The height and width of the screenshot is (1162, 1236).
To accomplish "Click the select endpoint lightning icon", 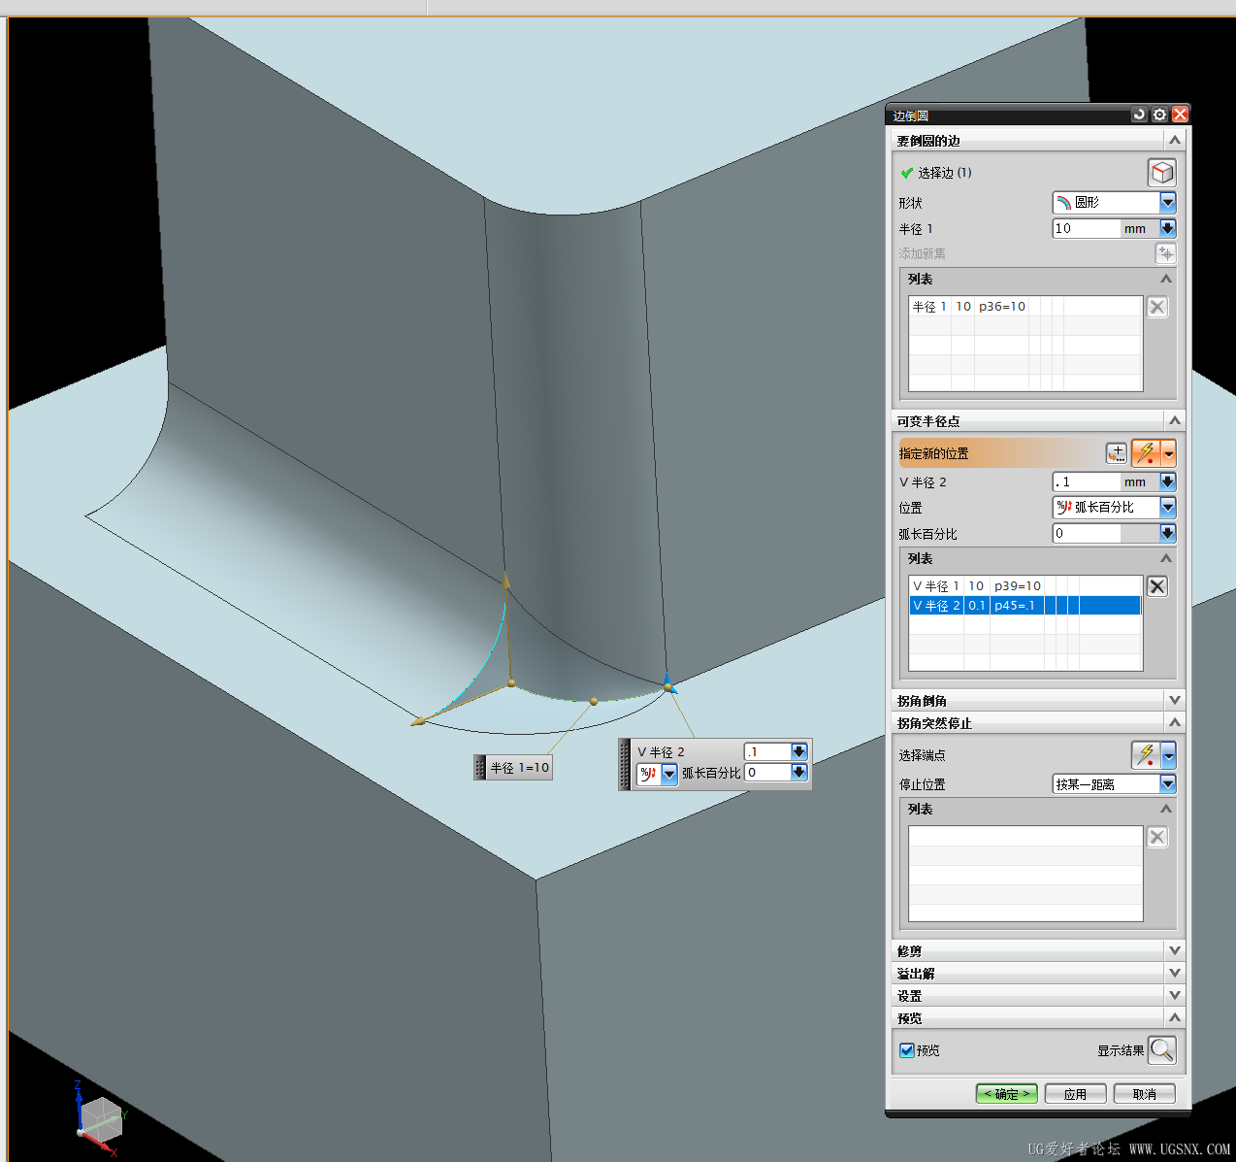I will 1146,754.
